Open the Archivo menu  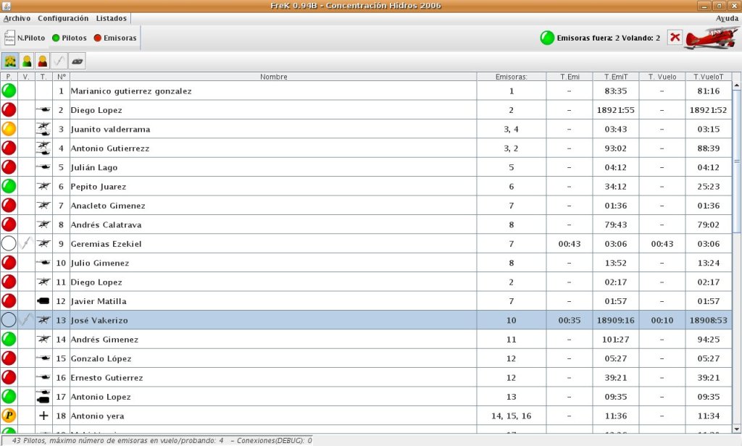(x=17, y=18)
